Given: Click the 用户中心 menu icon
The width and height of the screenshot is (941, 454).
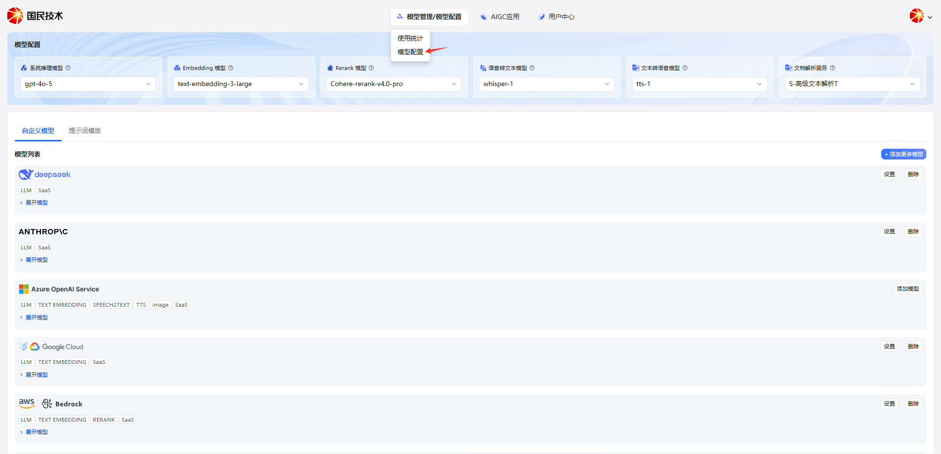Looking at the screenshot, I should tap(542, 17).
